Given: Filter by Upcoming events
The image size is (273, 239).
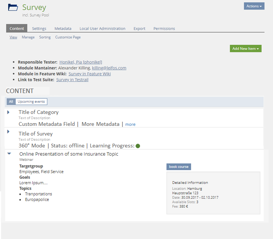Looking at the screenshot, I should click(31, 102).
